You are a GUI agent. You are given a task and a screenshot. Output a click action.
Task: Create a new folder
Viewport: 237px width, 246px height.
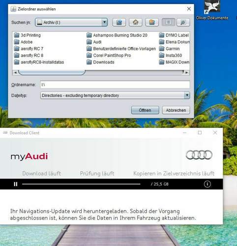click(x=152, y=22)
